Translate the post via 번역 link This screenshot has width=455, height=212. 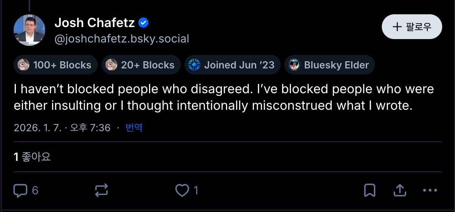134,128
